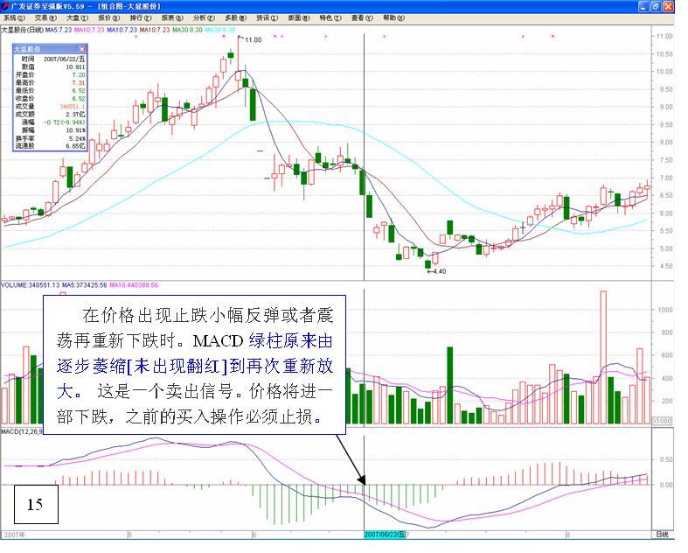Click the 涨幅 value -0.72(-9.94%)
Image resolution: width=688 pixels, height=553 pixels.
(65, 122)
